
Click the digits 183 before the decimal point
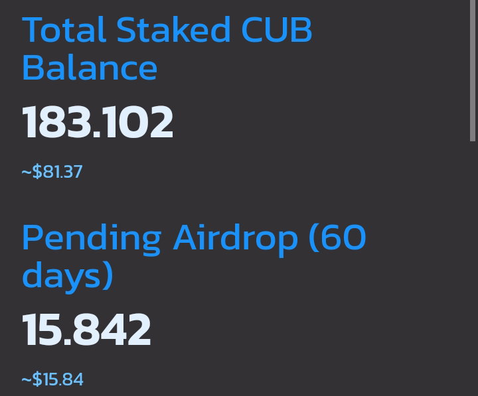click(56, 122)
